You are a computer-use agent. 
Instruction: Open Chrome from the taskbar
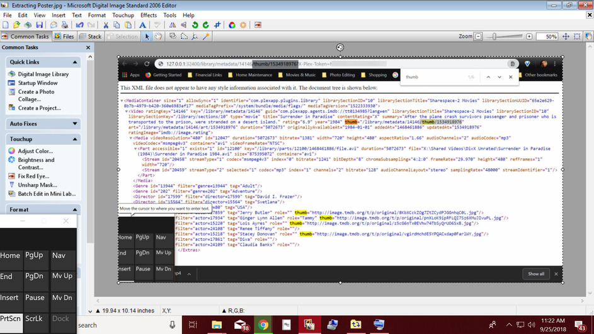[263, 325]
